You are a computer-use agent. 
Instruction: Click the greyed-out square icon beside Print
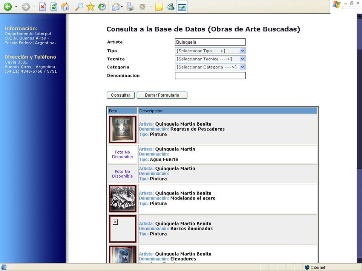(143, 7)
